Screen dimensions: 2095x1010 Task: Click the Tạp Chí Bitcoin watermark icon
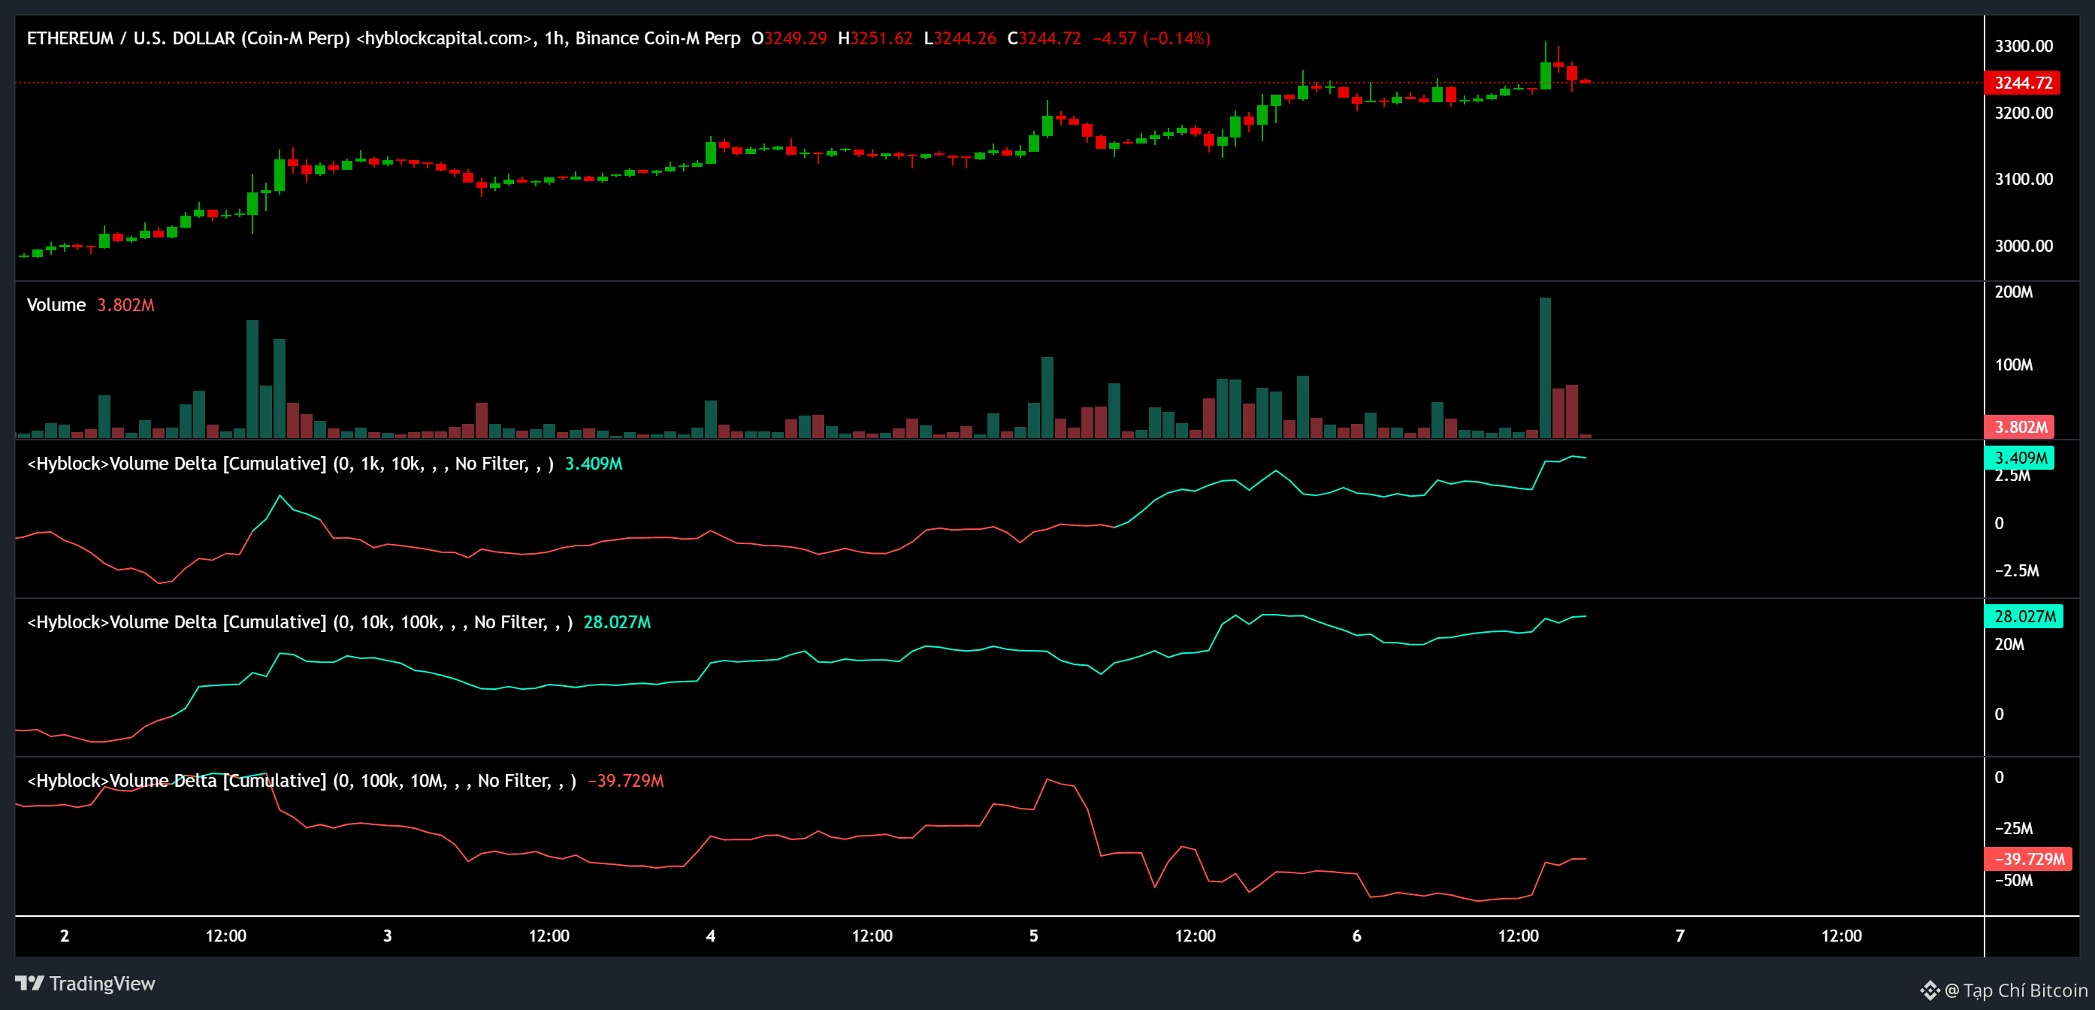tap(1929, 990)
